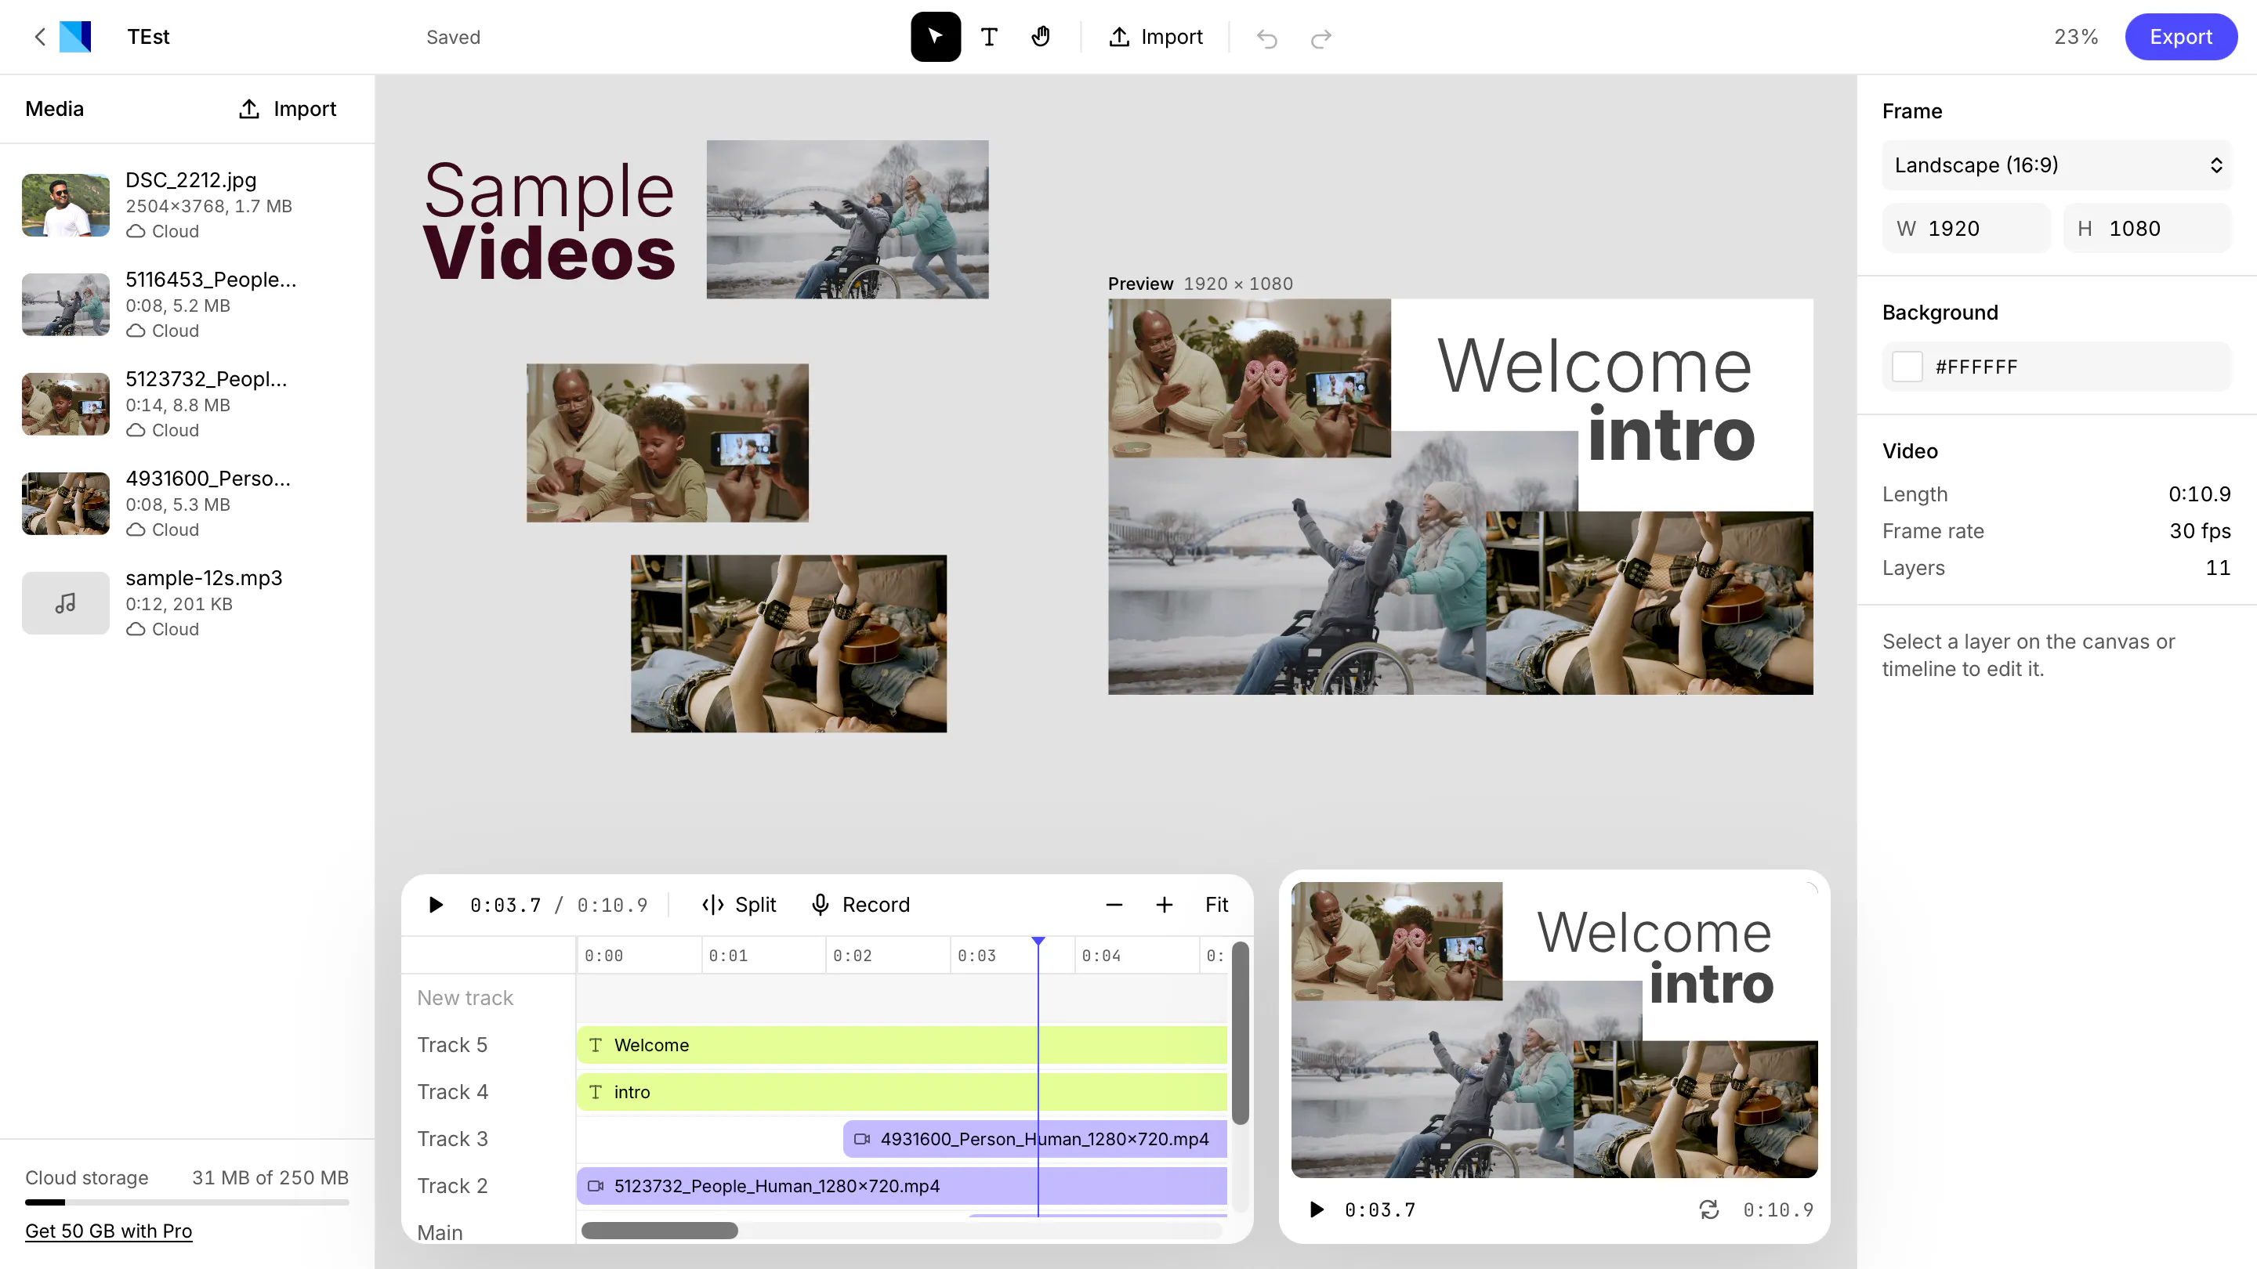Toggle loop in the mini player
Screen dimensions: 2257x1269
[x=1708, y=1209]
